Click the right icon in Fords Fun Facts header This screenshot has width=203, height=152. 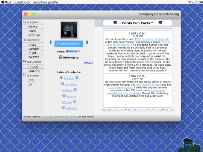point(160,23)
